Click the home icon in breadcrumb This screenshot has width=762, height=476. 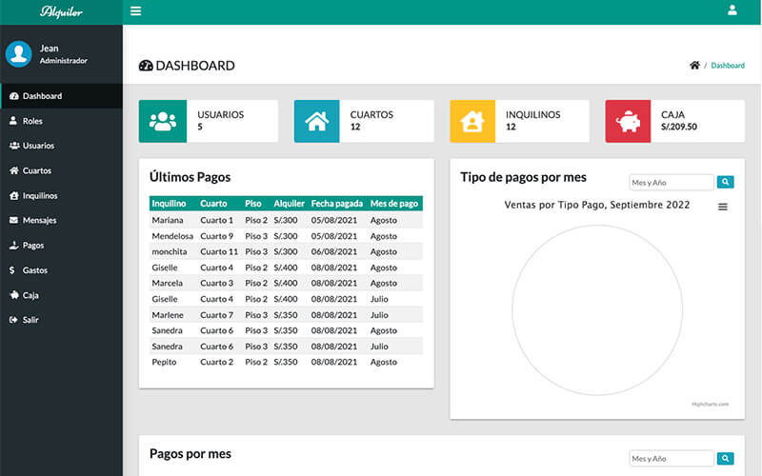coord(694,66)
